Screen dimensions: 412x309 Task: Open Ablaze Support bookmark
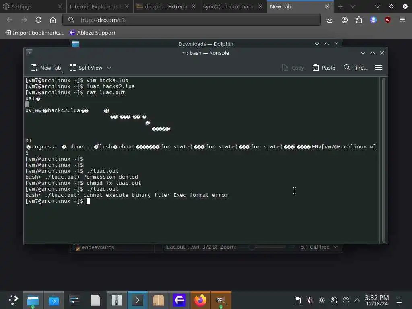pyautogui.click(x=92, y=33)
